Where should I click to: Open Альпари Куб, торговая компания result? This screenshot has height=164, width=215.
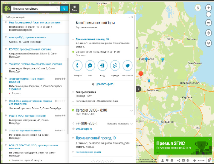coord(27,37)
